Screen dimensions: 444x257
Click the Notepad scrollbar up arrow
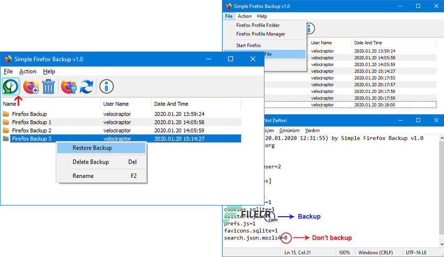(x=441, y=138)
